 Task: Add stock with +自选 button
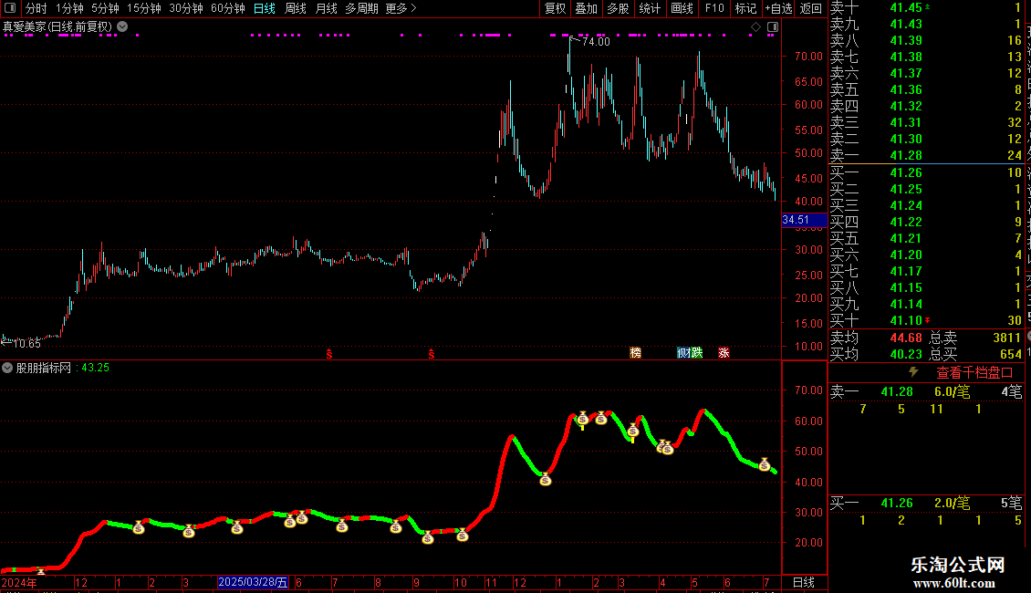click(x=778, y=8)
